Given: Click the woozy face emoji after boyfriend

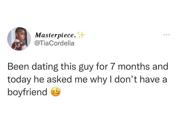Looking at the screenshot, I should pyautogui.click(x=55, y=92).
